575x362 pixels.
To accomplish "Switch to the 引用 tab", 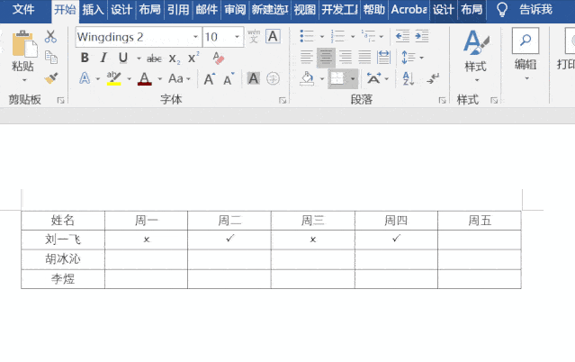I will [x=178, y=9].
